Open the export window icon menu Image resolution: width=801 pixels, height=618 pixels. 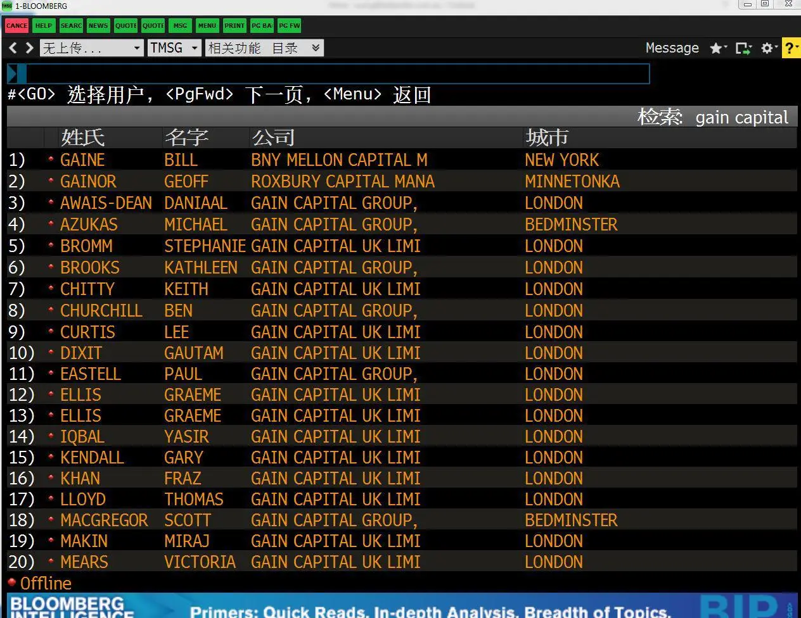pyautogui.click(x=743, y=48)
